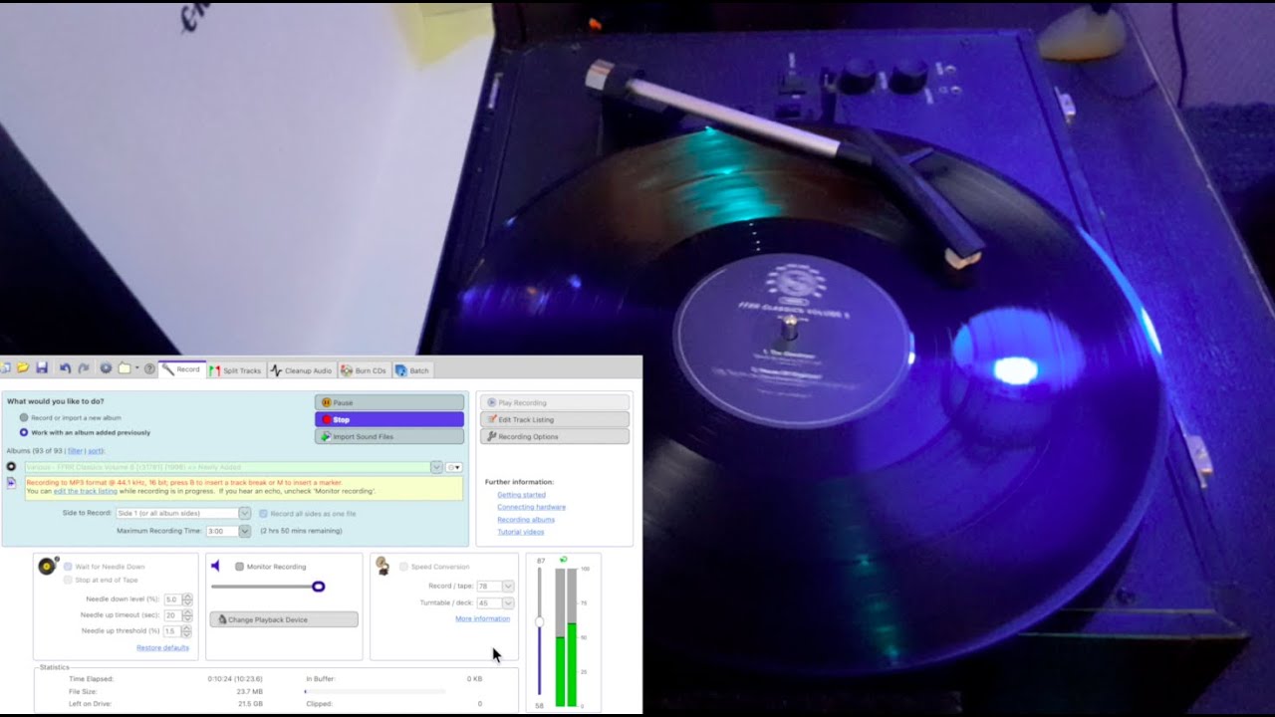This screenshot has height=717, width=1275.
Task: Open the dropdown arrow beside the toolbar folder
Action: click(x=136, y=369)
